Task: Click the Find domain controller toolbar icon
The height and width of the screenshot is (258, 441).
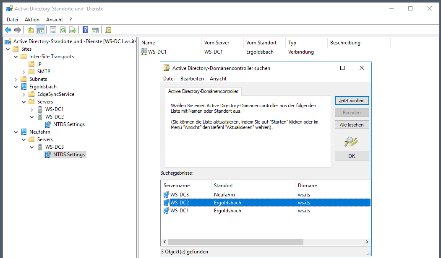Action: 108,30
